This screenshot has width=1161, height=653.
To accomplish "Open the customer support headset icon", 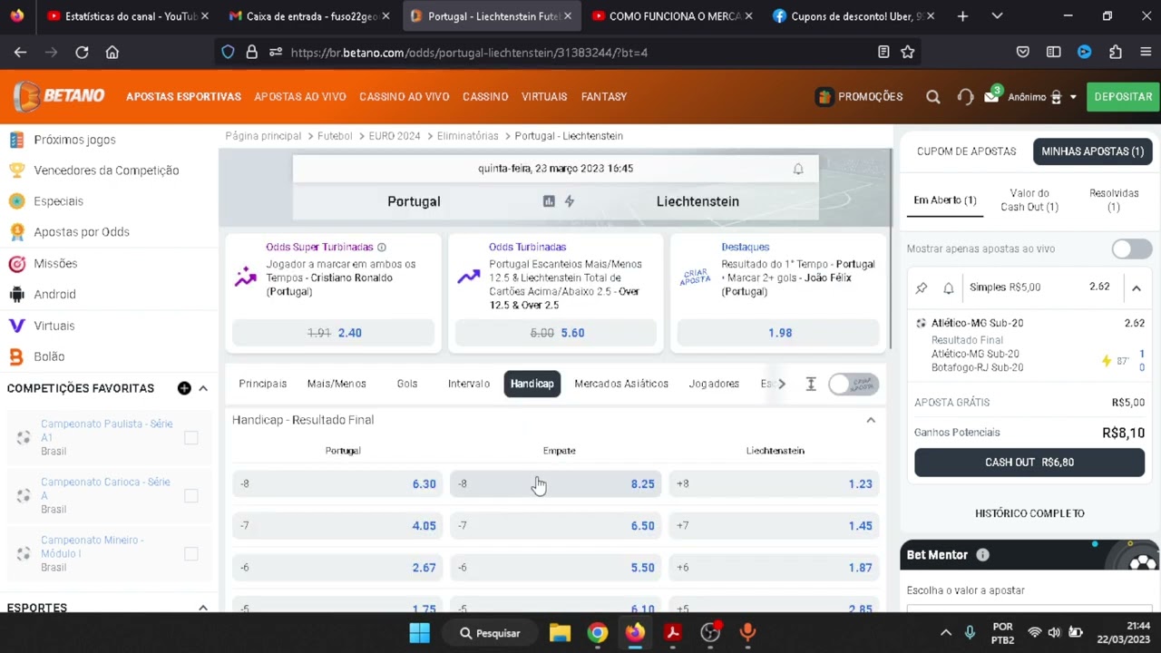I will (965, 97).
